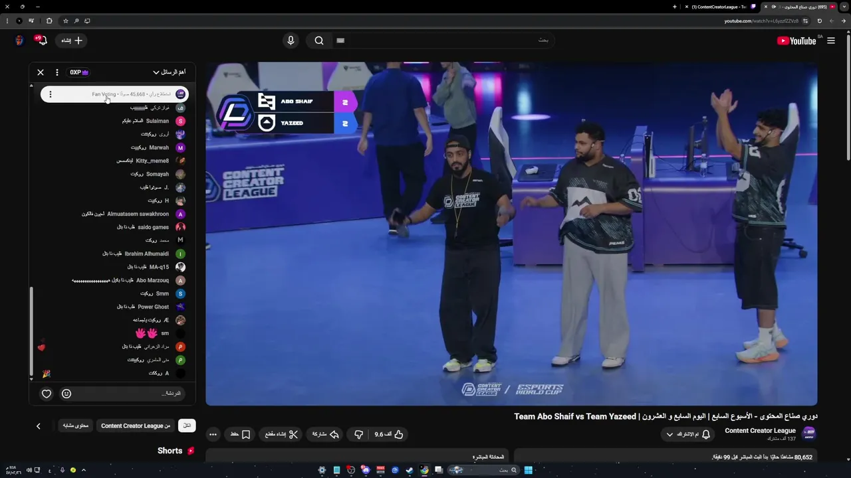The height and width of the screenshot is (478, 851).
Task: Expand the Top chat messages dropdown
Action: (x=169, y=72)
